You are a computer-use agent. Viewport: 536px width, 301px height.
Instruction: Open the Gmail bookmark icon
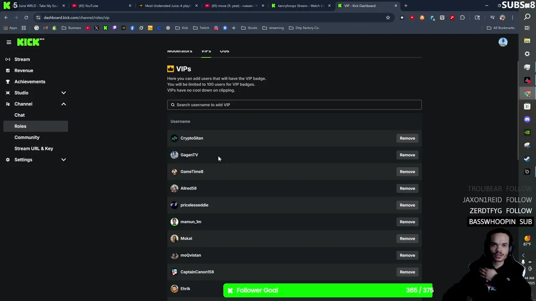(45, 28)
